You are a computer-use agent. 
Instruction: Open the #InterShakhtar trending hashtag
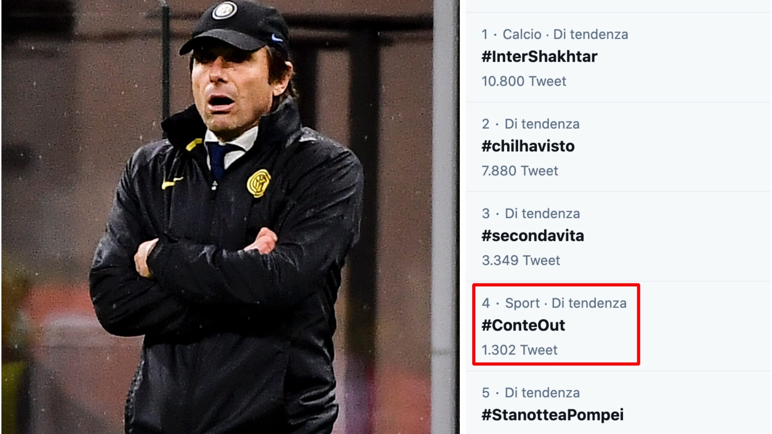click(x=539, y=57)
